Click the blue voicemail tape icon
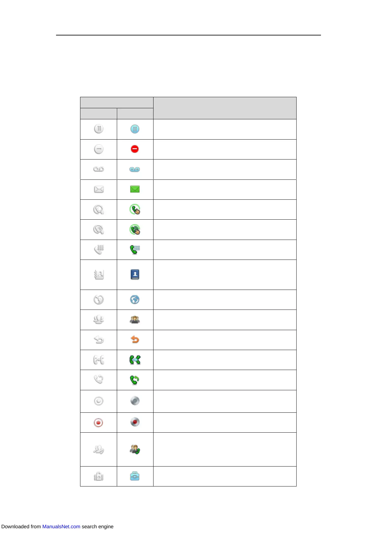This screenshot has width=377, height=533. click(135, 169)
